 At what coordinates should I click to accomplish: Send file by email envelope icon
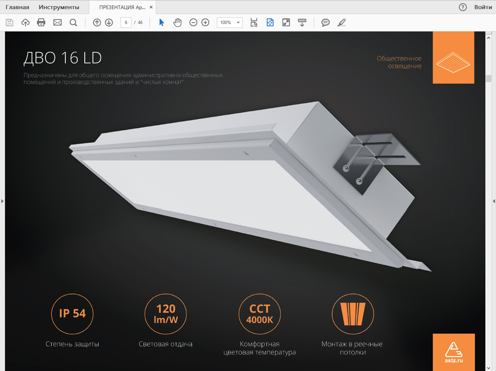click(x=57, y=23)
